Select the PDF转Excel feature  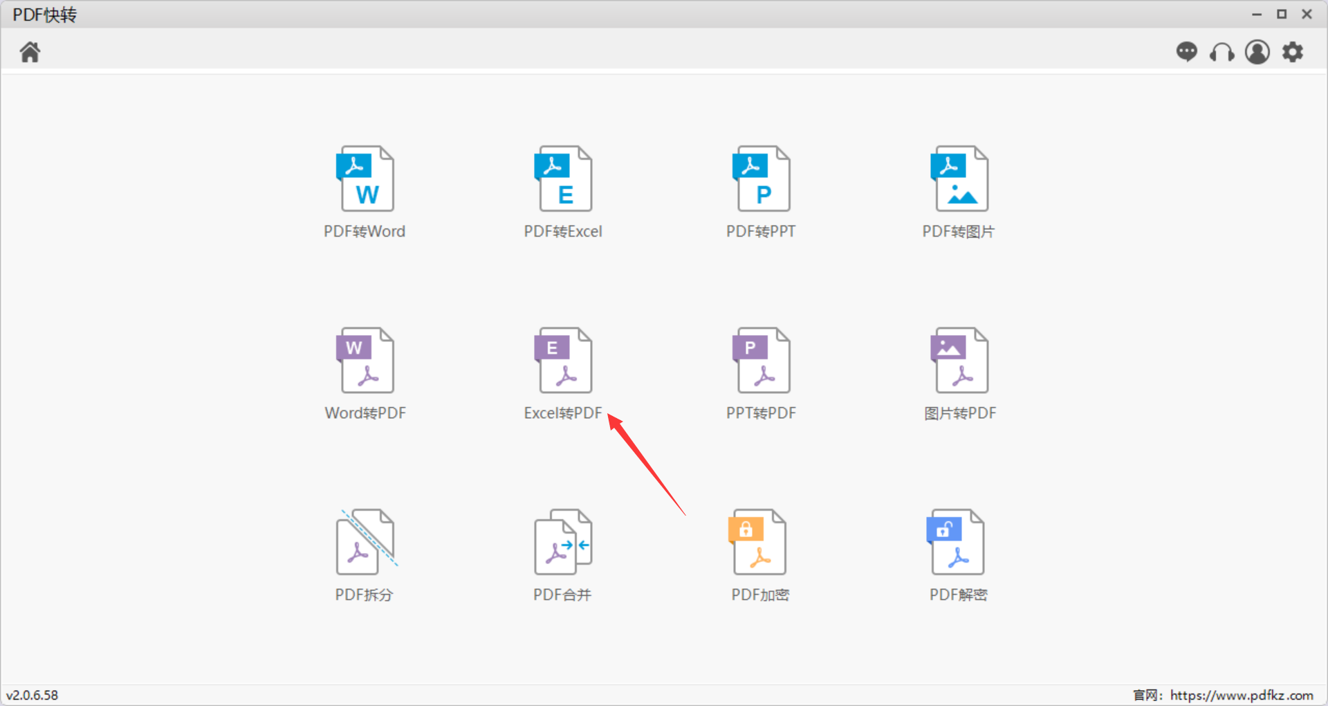[x=563, y=192]
